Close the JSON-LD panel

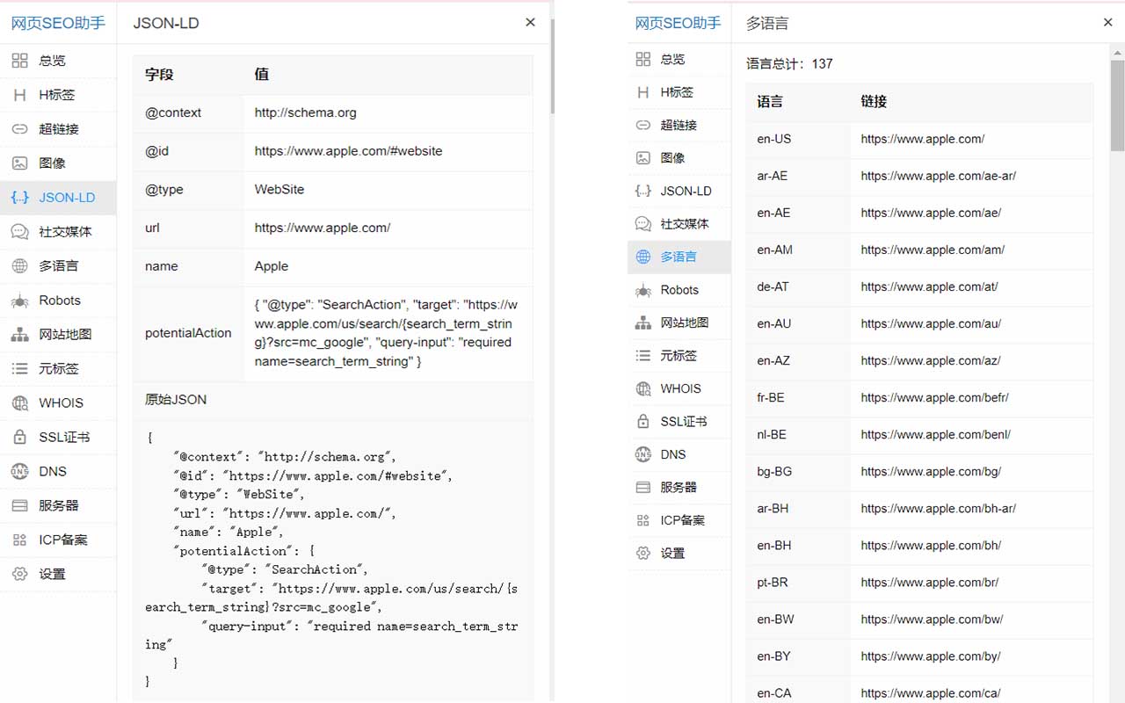[x=530, y=22]
